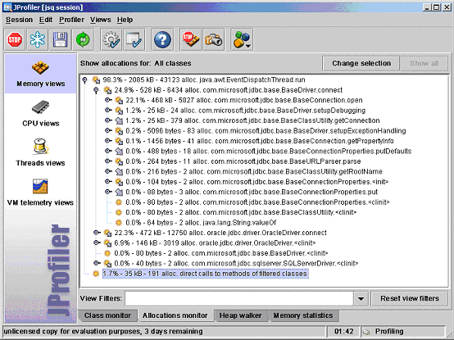Click into the View Filters text field
454x340 pixels.
[x=239, y=298]
